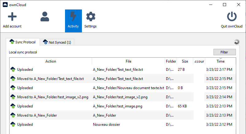
Task: Click the 27 B size value
Action: (181, 70)
